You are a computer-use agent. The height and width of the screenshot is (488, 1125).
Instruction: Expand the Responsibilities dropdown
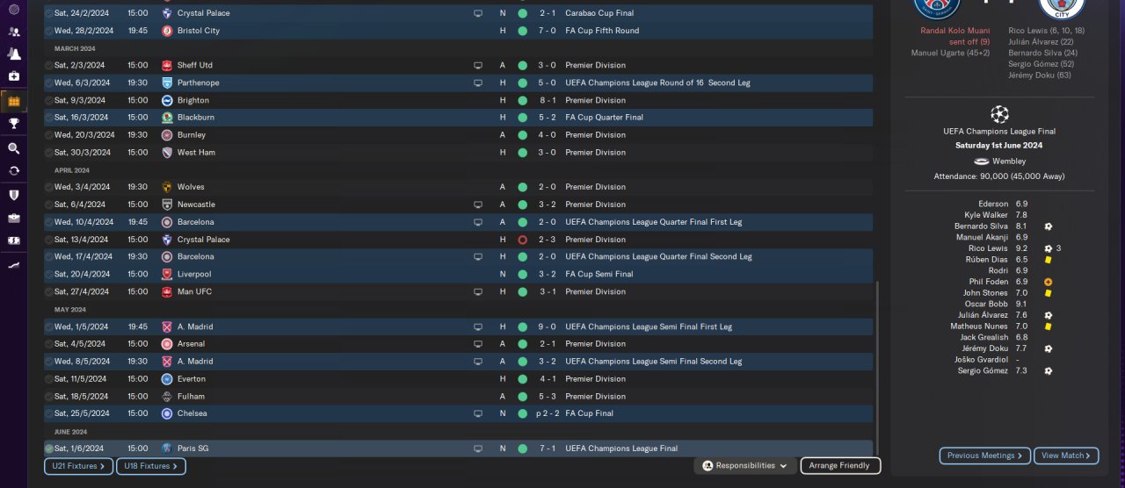745,466
